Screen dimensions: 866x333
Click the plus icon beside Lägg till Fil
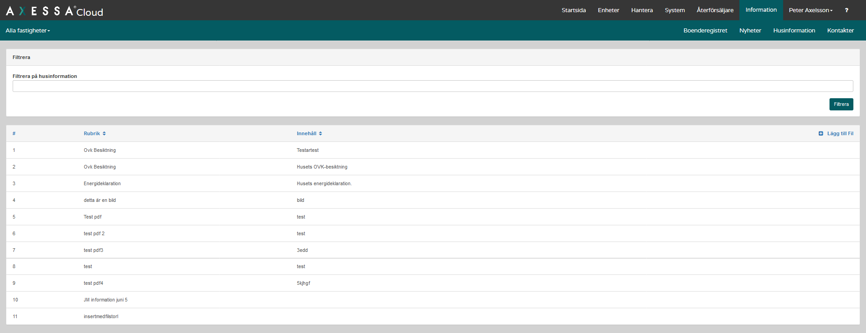pos(821,133)
